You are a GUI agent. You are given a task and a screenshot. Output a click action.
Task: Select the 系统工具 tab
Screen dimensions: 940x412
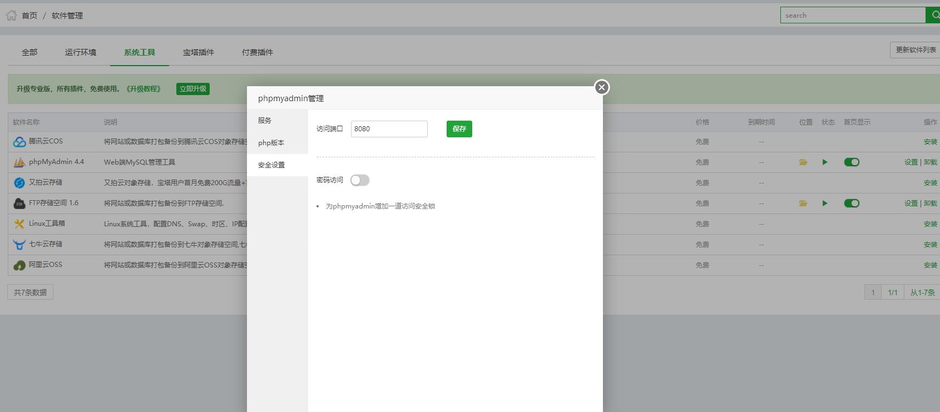pyautogui.click(x=140, y=52)
